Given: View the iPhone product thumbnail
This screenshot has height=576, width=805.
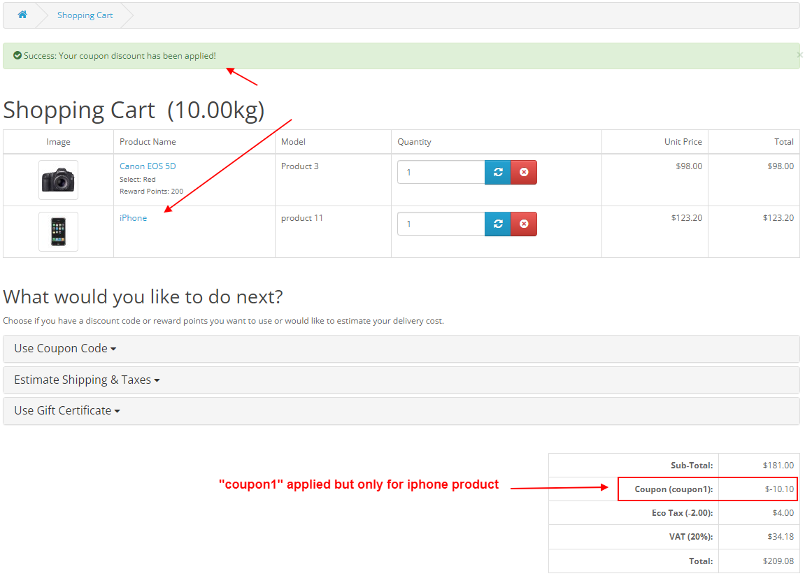Looking at the screenshot, I should pyautogui.click(x=58, y=231).
